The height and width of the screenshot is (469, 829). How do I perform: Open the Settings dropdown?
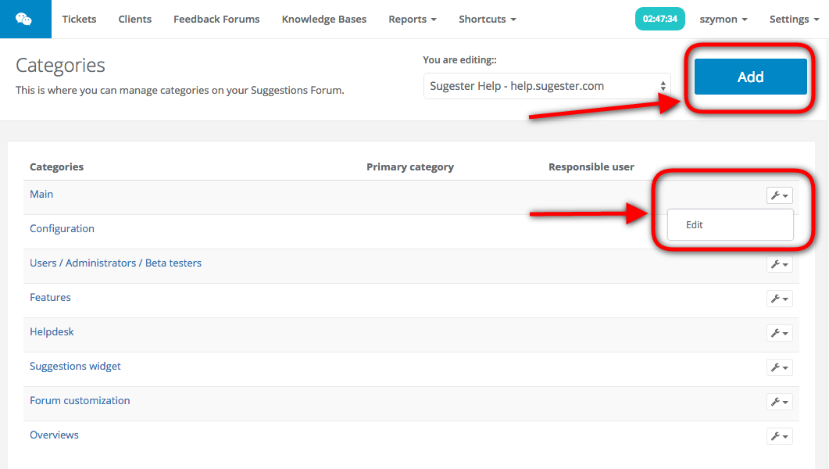click(x=793, y=19)
